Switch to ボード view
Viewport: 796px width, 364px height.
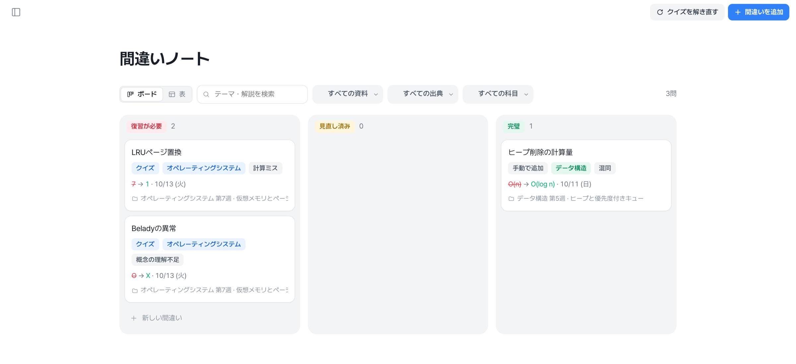(142, 94)
